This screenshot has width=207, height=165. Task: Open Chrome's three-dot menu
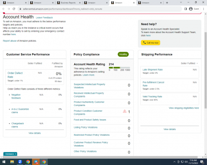(x=203, y=9)
